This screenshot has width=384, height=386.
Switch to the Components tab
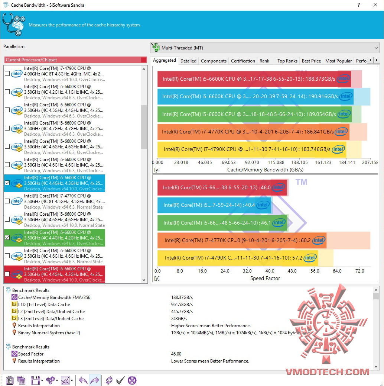pos(214,61)
